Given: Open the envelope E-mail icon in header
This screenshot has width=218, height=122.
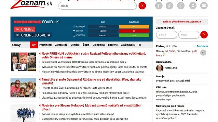Looking at the screenshot, I should pyautogui.click(x=204, y=6).
